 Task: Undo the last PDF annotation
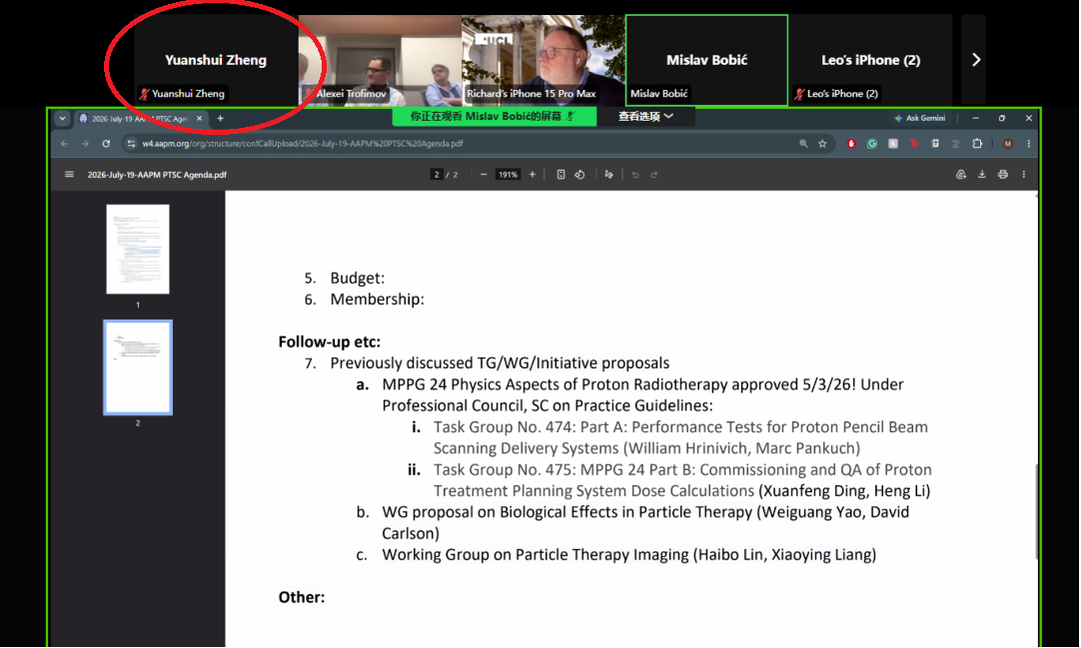tap(635, 174)
